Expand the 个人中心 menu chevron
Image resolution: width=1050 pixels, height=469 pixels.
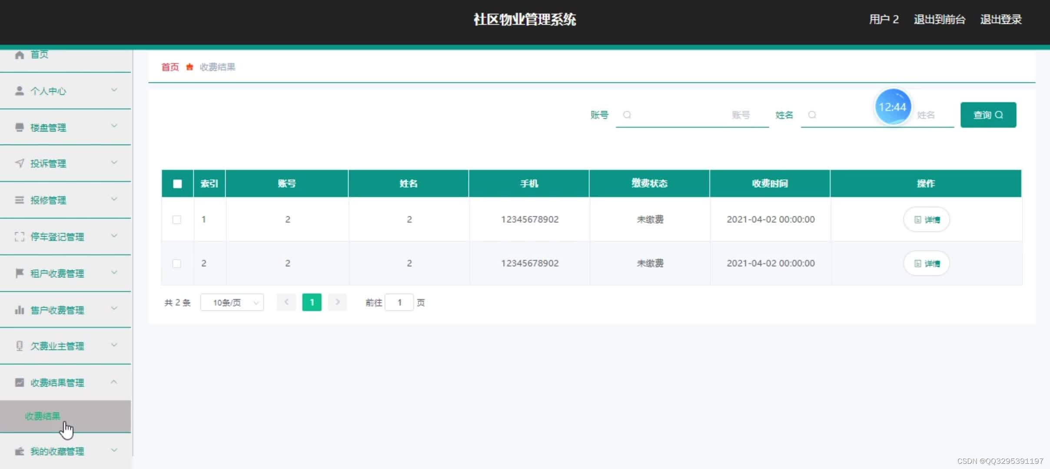pos(114,90)
